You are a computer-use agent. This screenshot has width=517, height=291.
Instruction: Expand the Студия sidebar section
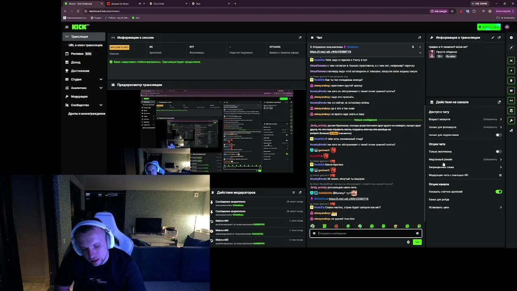tap(84, 79)
